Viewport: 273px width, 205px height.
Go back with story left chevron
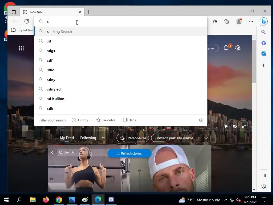(x=52, y=152)
